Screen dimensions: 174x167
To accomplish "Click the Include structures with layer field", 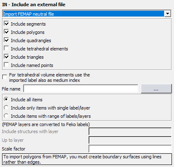I will coord(130,131).
